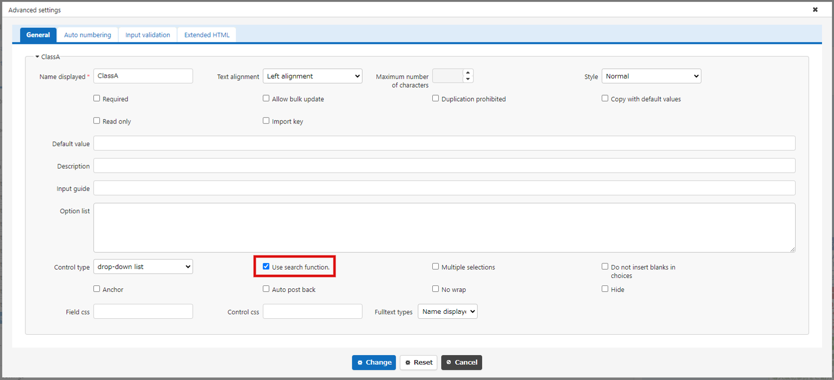
Task: Close the Advanced settings dialog
Action: [x=815, y=9]
